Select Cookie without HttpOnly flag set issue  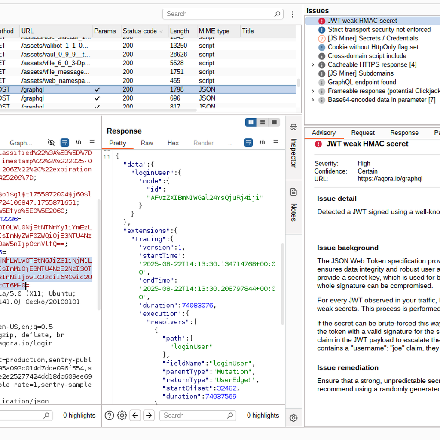tap(373, 47)
